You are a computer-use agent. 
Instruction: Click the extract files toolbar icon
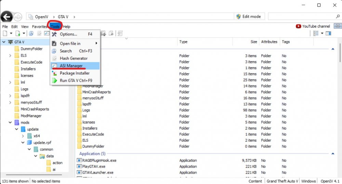tap(103, 34)
